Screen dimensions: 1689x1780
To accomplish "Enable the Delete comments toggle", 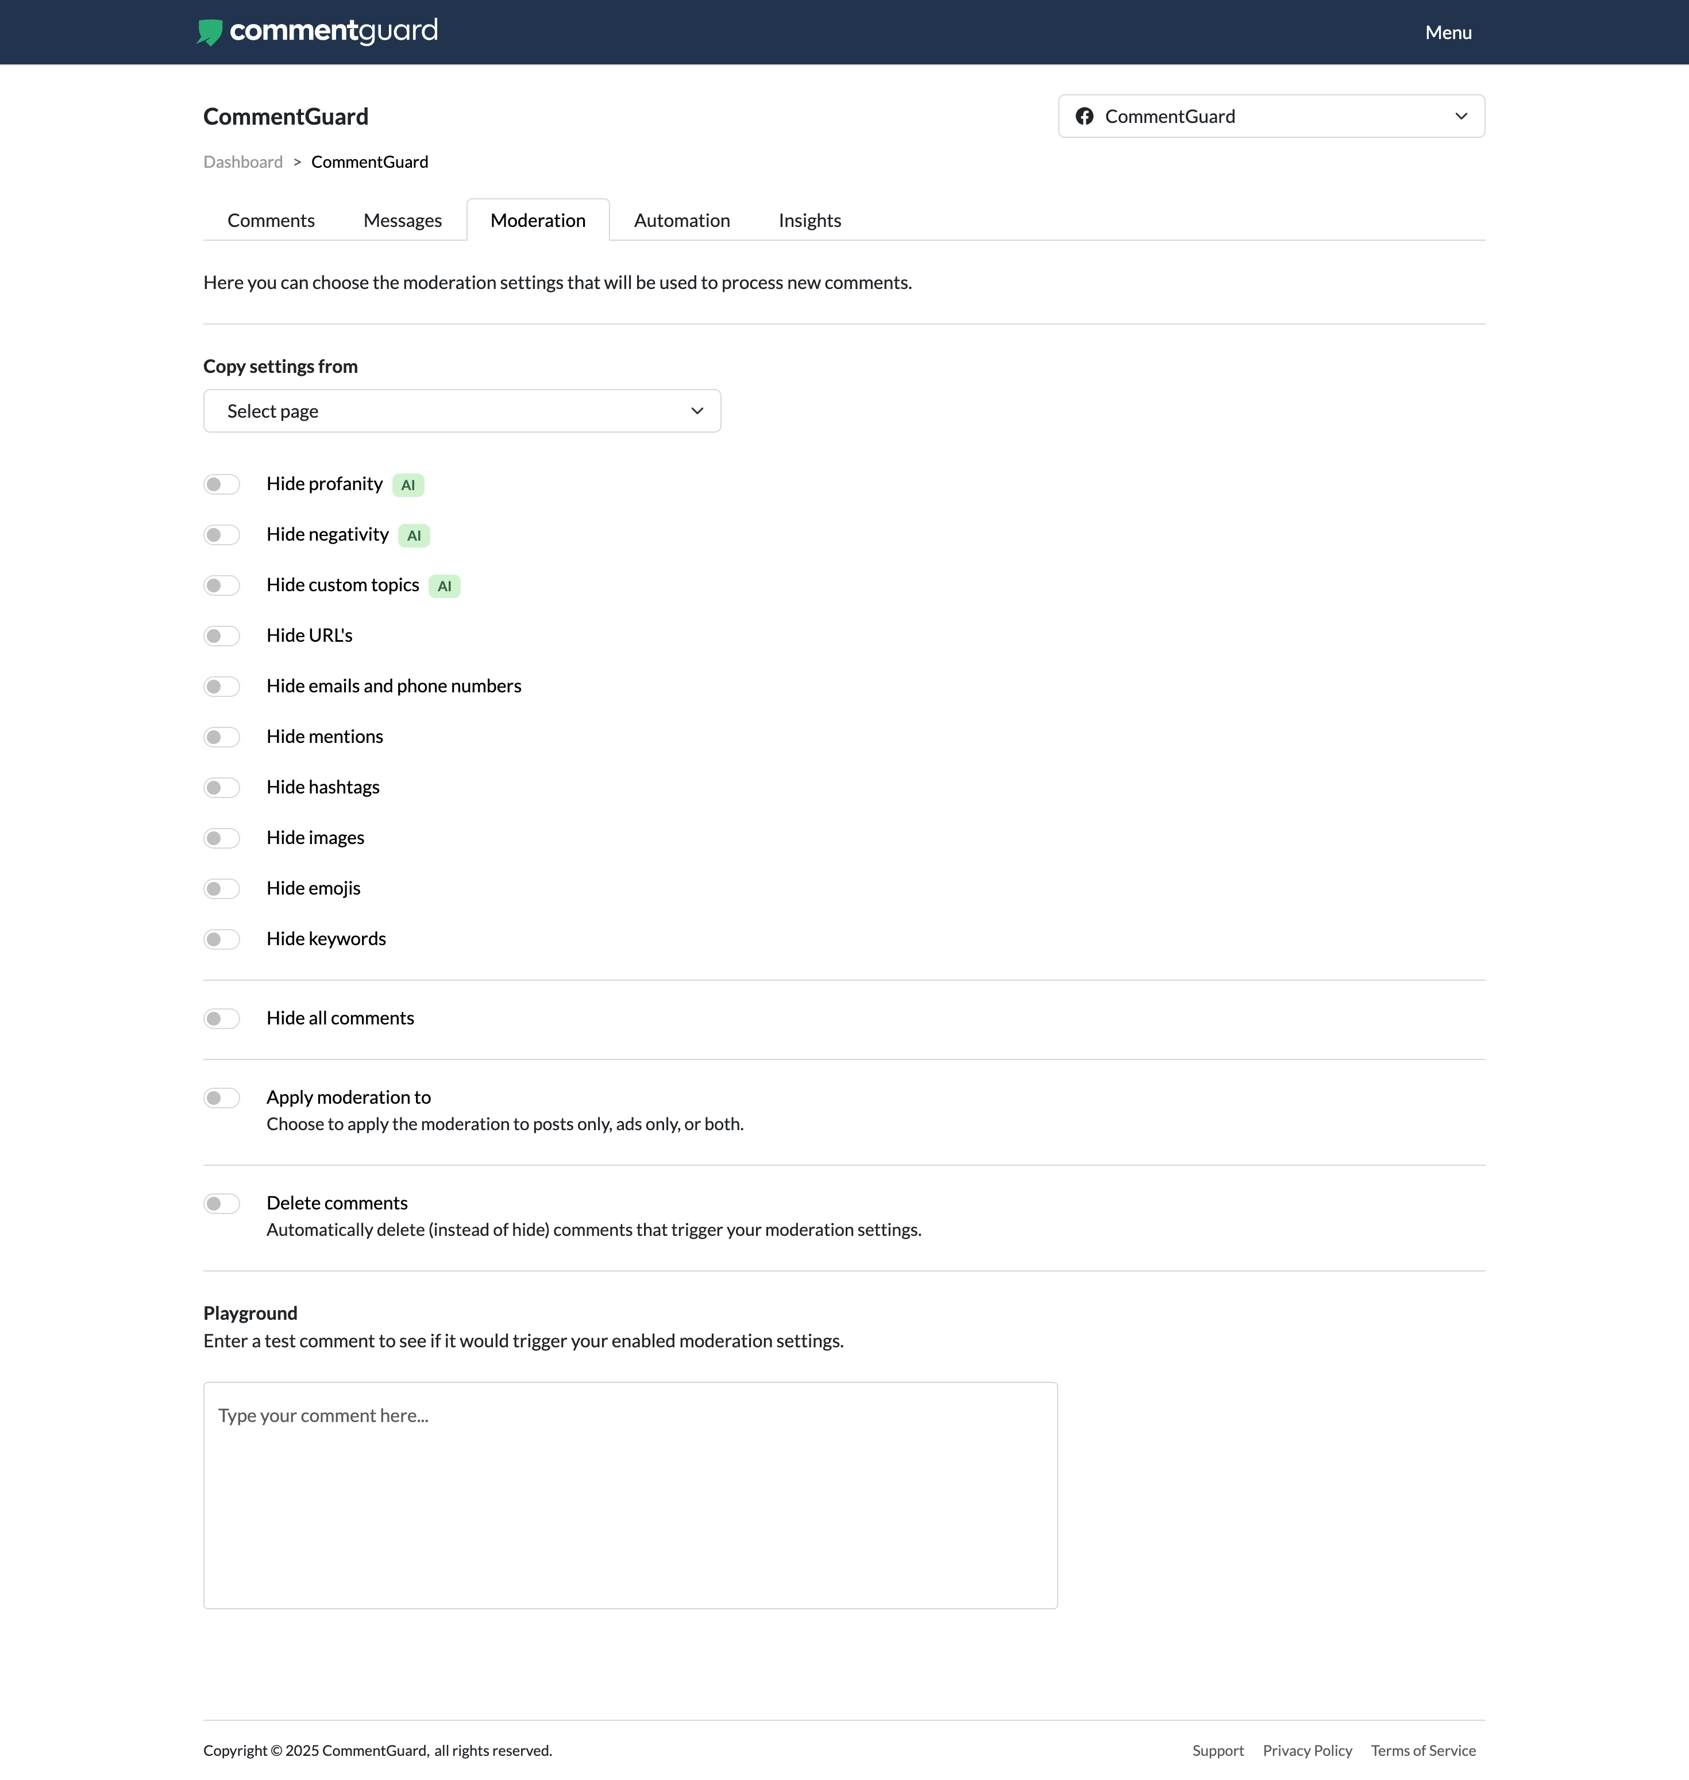I will 222,1203.
